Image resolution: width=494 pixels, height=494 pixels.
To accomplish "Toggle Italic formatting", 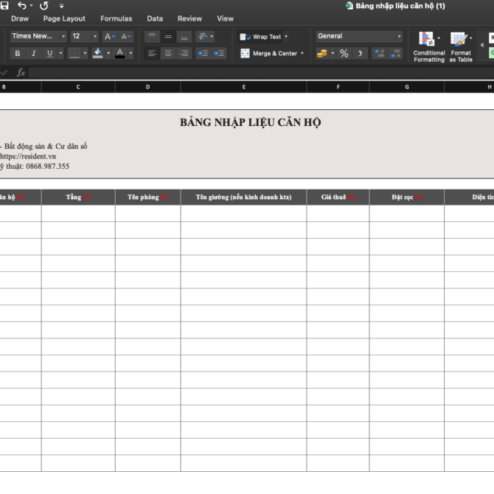I will click(33, 53).
